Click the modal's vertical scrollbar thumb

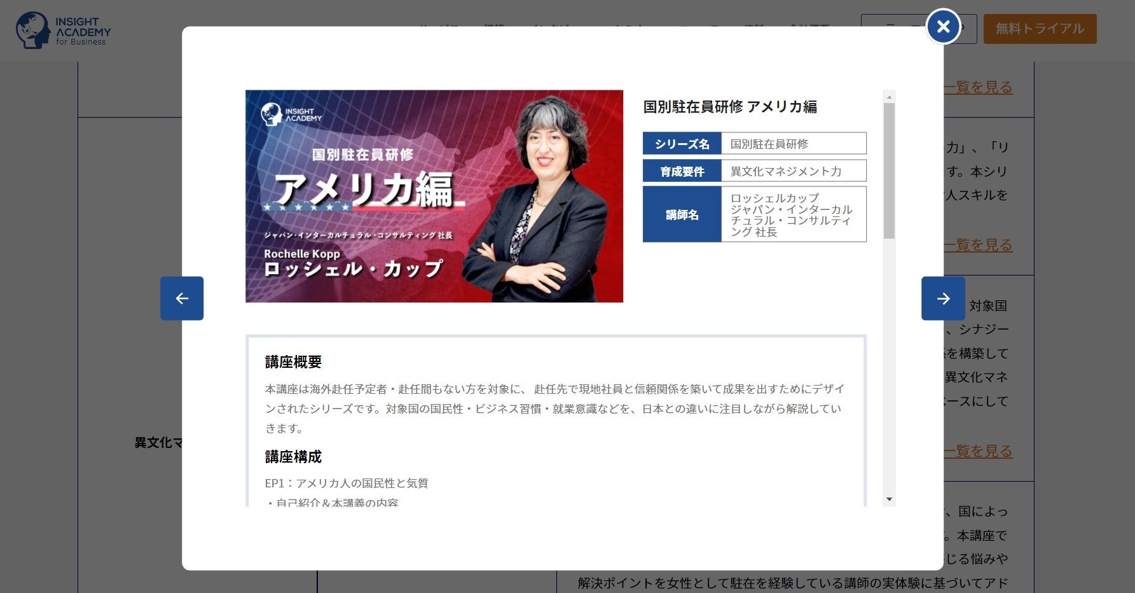pyautogui.click(x=889, y=171)
